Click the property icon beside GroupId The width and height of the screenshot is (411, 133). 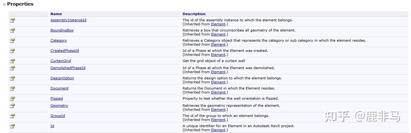tap(12, 116)
